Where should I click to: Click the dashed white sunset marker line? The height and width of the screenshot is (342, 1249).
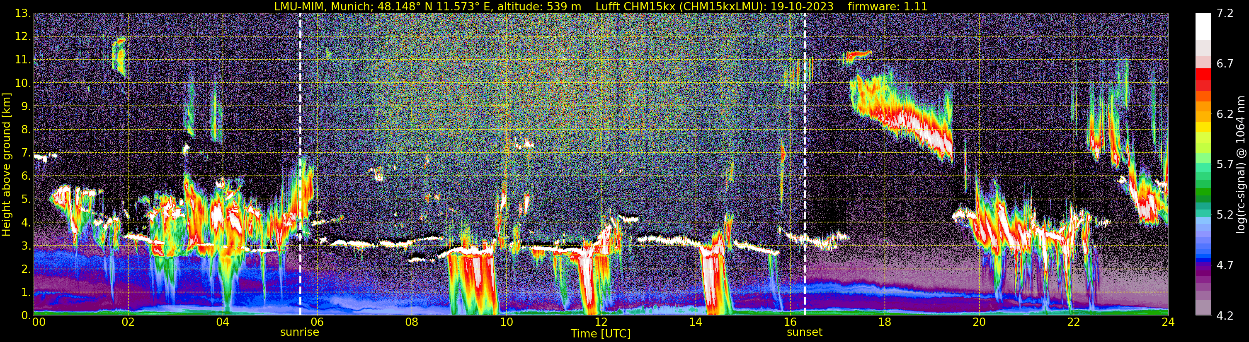point(805,164)
